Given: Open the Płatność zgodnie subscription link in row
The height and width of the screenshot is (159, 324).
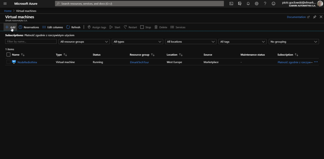Looking at the screenshot, I should 295,62.
